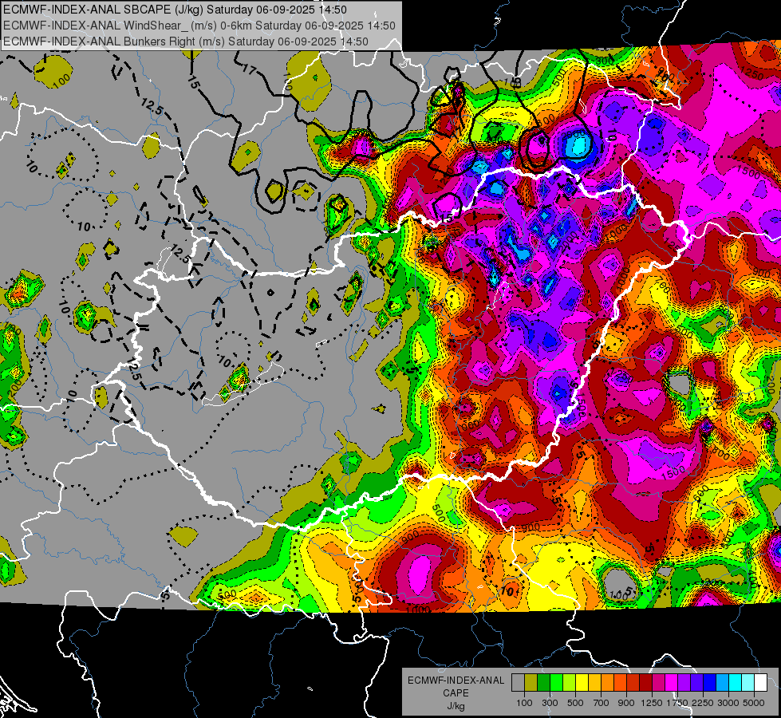Click the legend word CAPE
The height and width of the screenshot is (718, 781).
click(456, 692)
